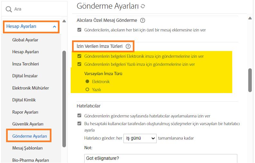This screenshot has width=255, height=163.
Task: Navigate to Güvenlik Ayarları
Action: coord(28,124)
